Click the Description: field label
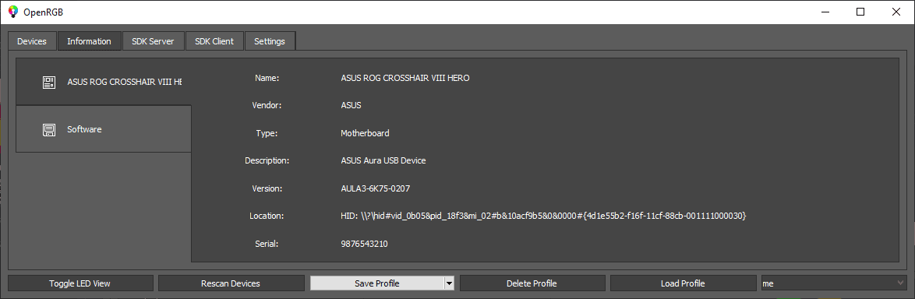Screen dimensions: 915x299 267,160
